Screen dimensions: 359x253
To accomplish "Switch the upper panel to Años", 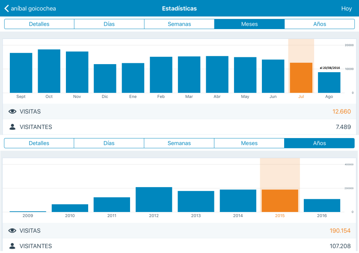I will tap(319, 24).
